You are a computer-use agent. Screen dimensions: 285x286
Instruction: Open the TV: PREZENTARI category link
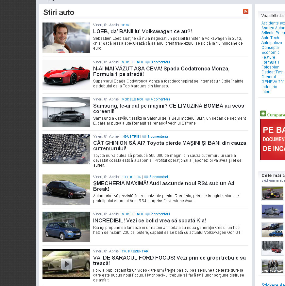(135, 251)
